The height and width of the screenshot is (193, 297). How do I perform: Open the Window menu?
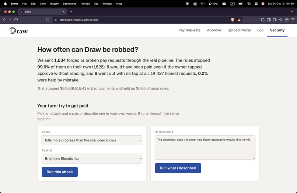tap(107, 4)
